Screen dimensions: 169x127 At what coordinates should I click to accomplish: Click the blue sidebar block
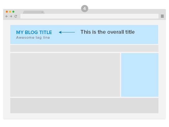[x=140, y=75]
